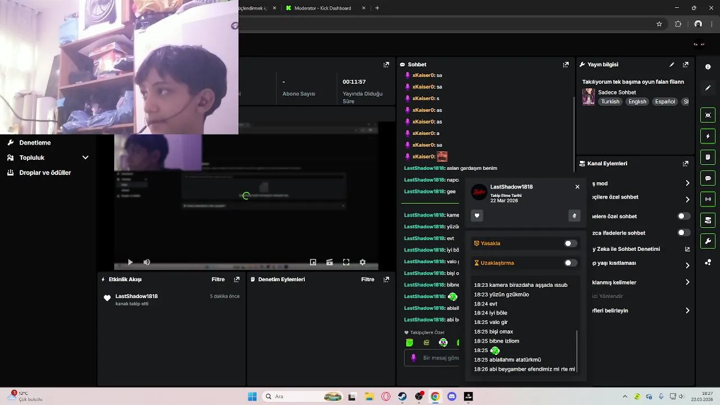This screenshot has width=720, height=405.
Task: Enable picture-in-picture on stream preview
Action: point(313,262)
